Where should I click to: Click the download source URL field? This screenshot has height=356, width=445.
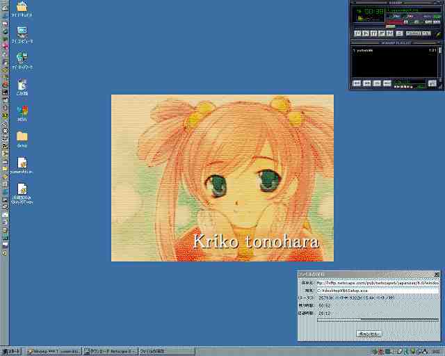pyautogui.click(x=378, y=283)
